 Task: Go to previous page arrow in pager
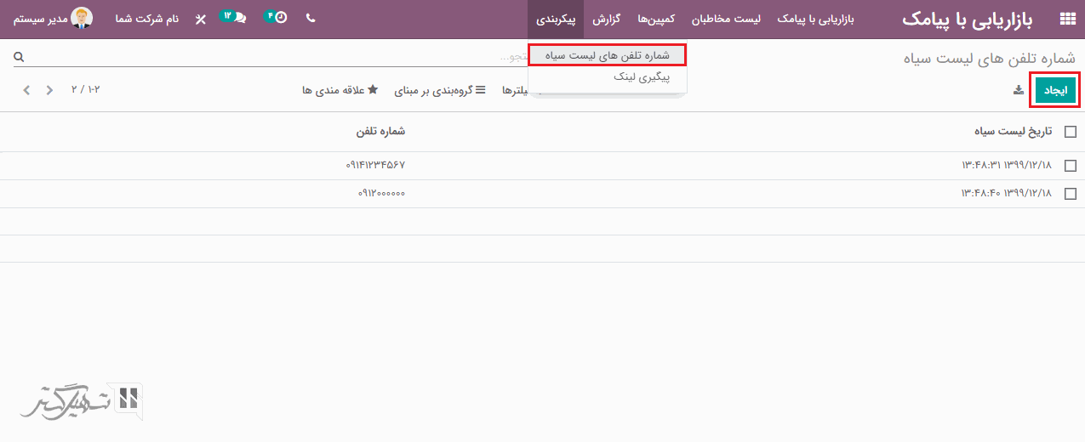point(49,90)
